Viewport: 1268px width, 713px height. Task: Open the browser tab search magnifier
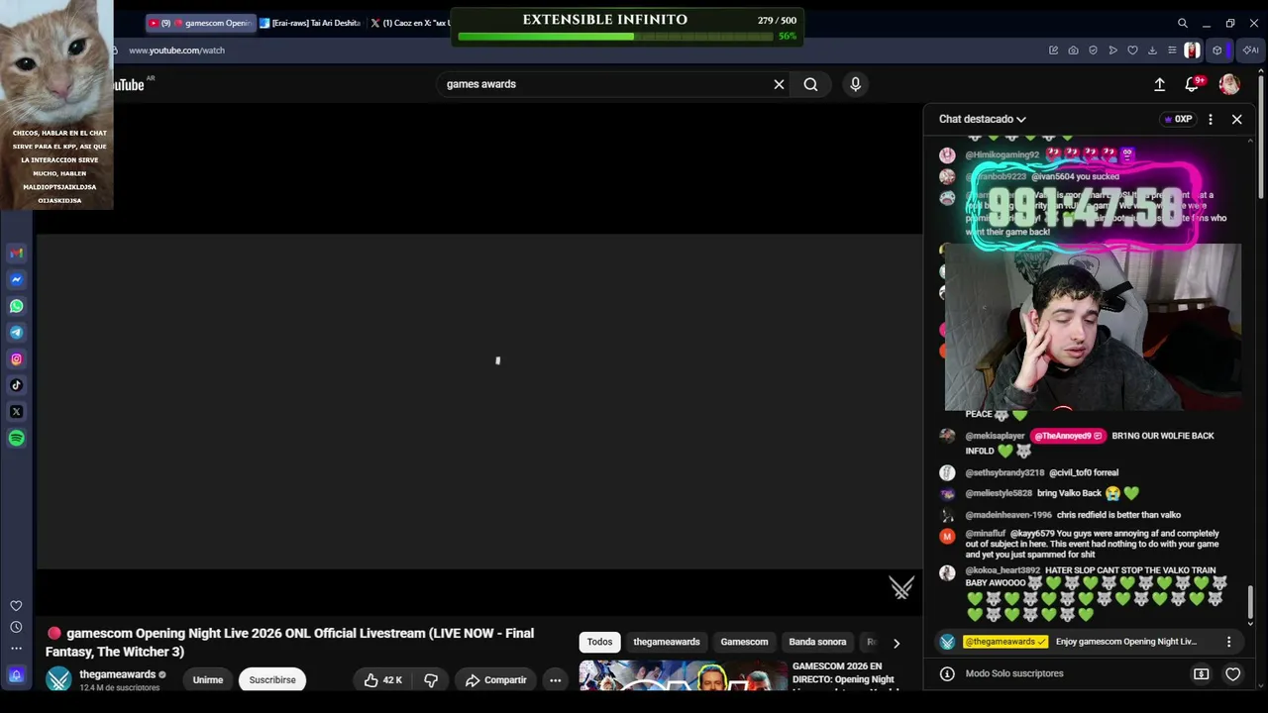click(x=1183, y=23)
